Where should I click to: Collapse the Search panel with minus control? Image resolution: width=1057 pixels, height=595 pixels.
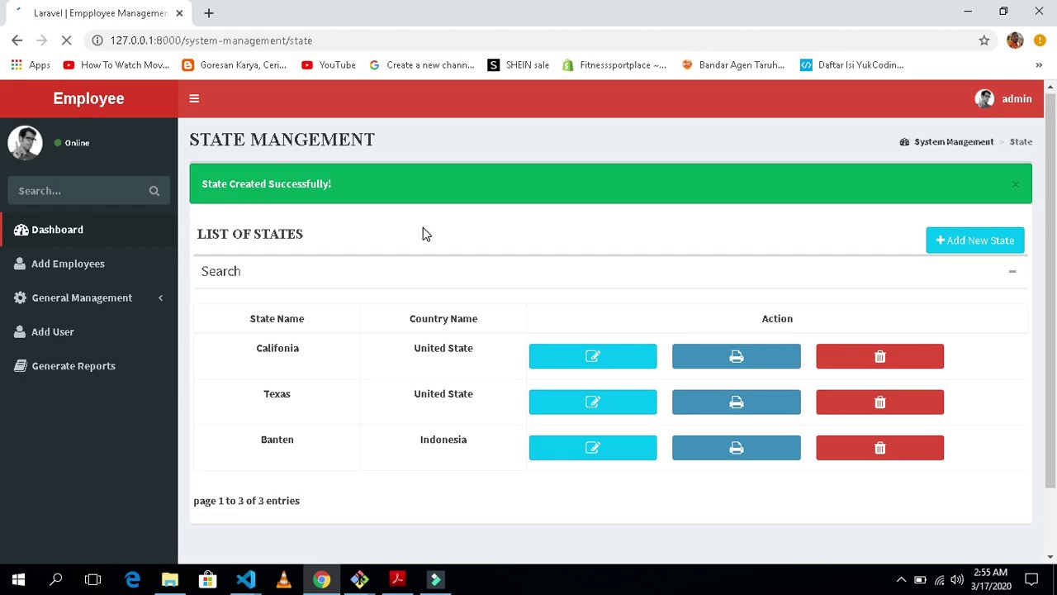tap(1012, 271)
